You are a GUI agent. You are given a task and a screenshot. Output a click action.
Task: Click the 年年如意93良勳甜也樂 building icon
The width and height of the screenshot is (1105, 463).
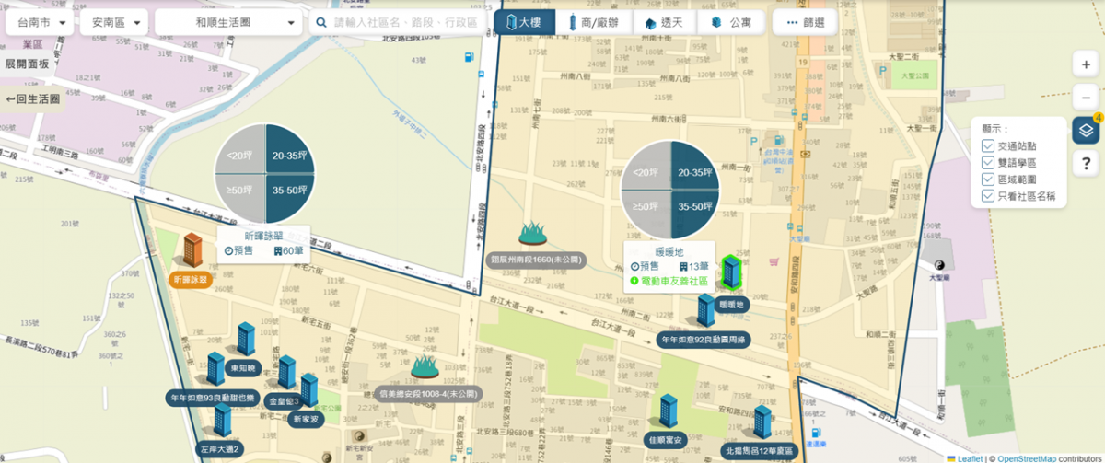215,368
